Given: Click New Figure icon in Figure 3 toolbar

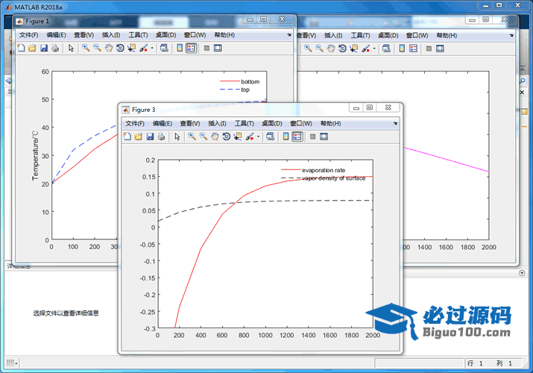Looking at the screenshot, I should [x=127, y=137].
